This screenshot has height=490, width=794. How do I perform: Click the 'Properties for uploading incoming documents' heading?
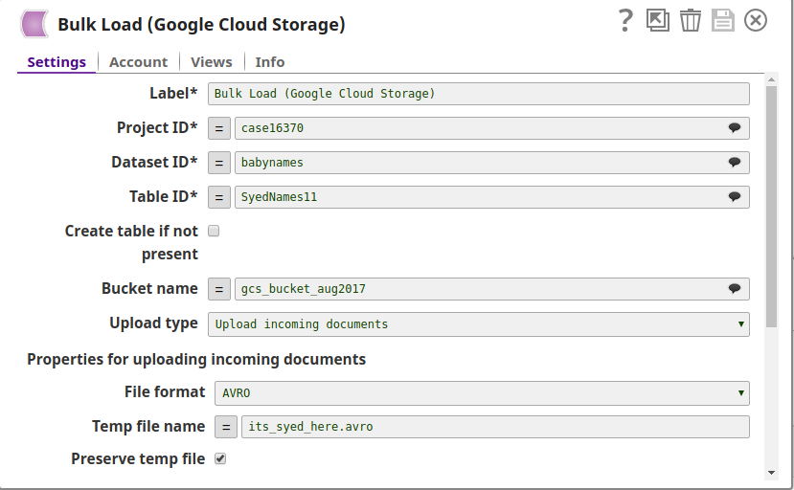[x=196, y=360]
